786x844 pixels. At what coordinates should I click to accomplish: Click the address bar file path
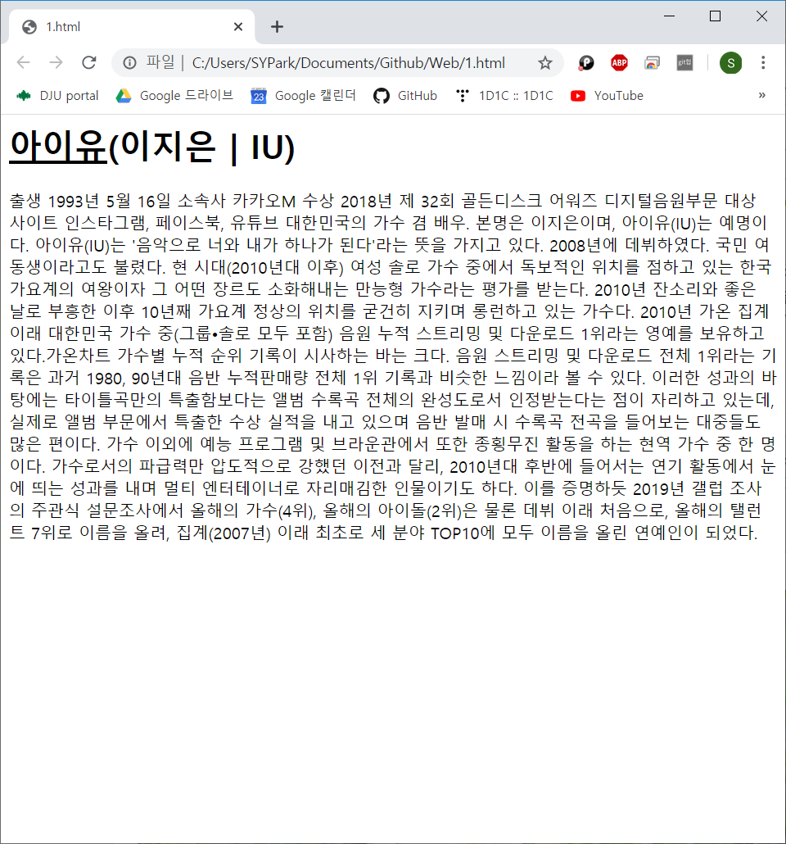(x=348, y=63)
